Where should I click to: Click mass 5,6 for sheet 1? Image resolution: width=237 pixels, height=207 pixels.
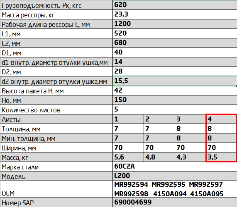[128, 157]
